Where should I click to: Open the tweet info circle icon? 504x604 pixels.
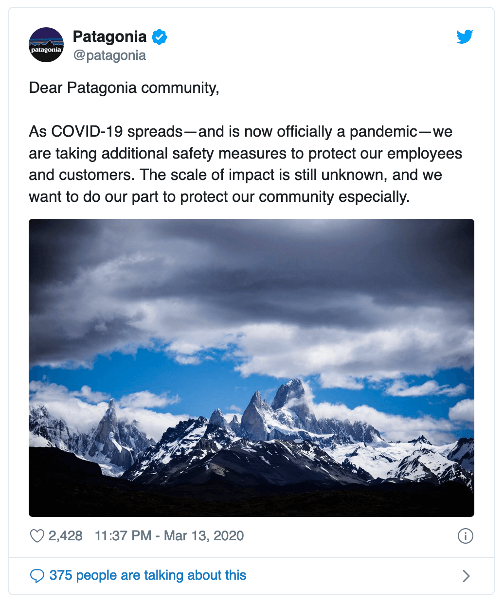pos(466,536)
